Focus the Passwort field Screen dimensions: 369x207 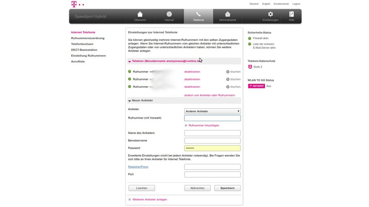click(212, 148)
